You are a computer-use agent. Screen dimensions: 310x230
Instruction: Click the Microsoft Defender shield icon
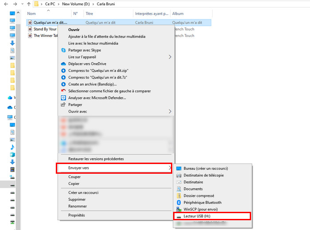pos(63,98)
